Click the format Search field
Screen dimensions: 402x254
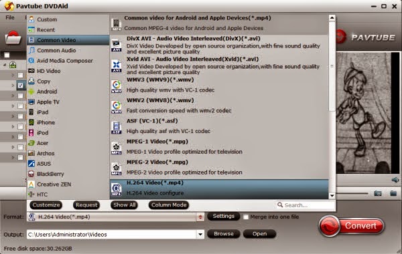pyautogui.click(x=306, y=205)
